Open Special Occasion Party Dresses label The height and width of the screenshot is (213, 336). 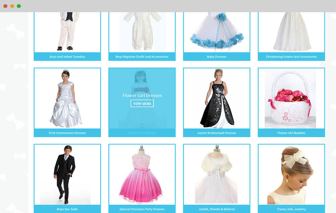(x=142, y=209)
